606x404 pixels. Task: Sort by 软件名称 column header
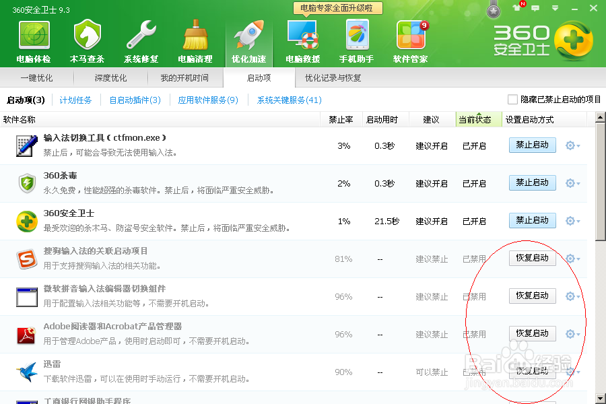click(x=160, y=119)
